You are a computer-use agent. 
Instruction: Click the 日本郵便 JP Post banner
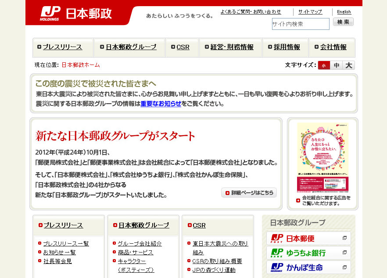coord(308,238)
